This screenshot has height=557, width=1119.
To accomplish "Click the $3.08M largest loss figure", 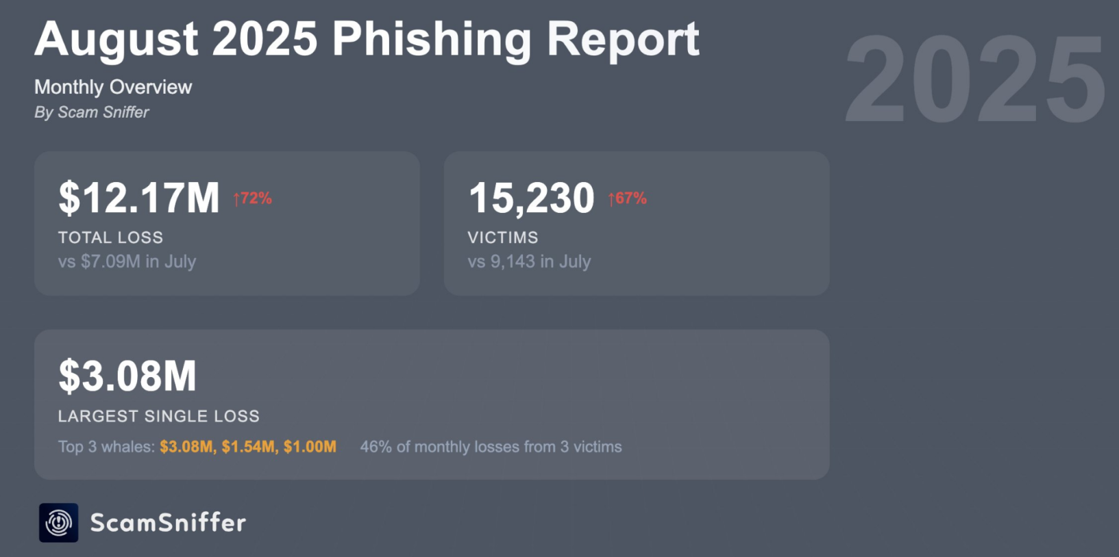I will pyautogui.click(x=127, y=376).
